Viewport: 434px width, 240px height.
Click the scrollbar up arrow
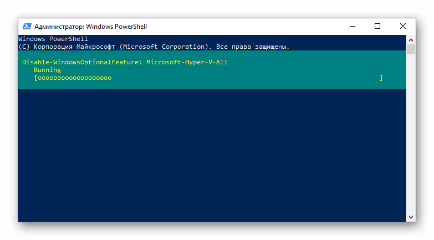coord(411,39)
